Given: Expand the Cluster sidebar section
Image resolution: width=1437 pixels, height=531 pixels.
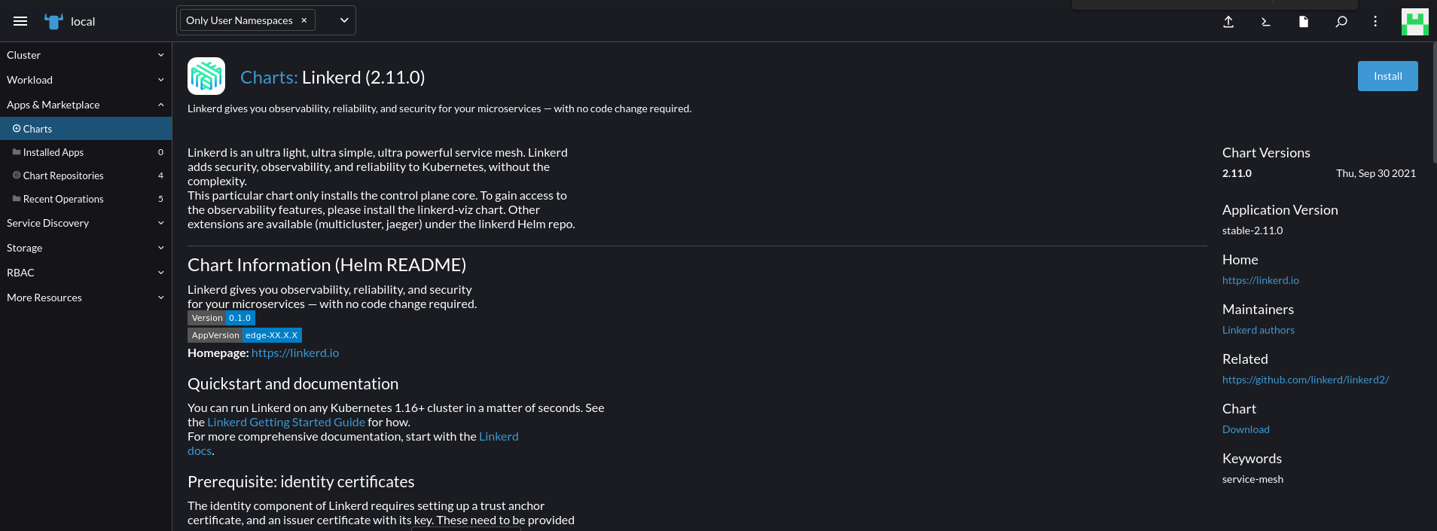Looking at the screenshot, I should [85, 55].
